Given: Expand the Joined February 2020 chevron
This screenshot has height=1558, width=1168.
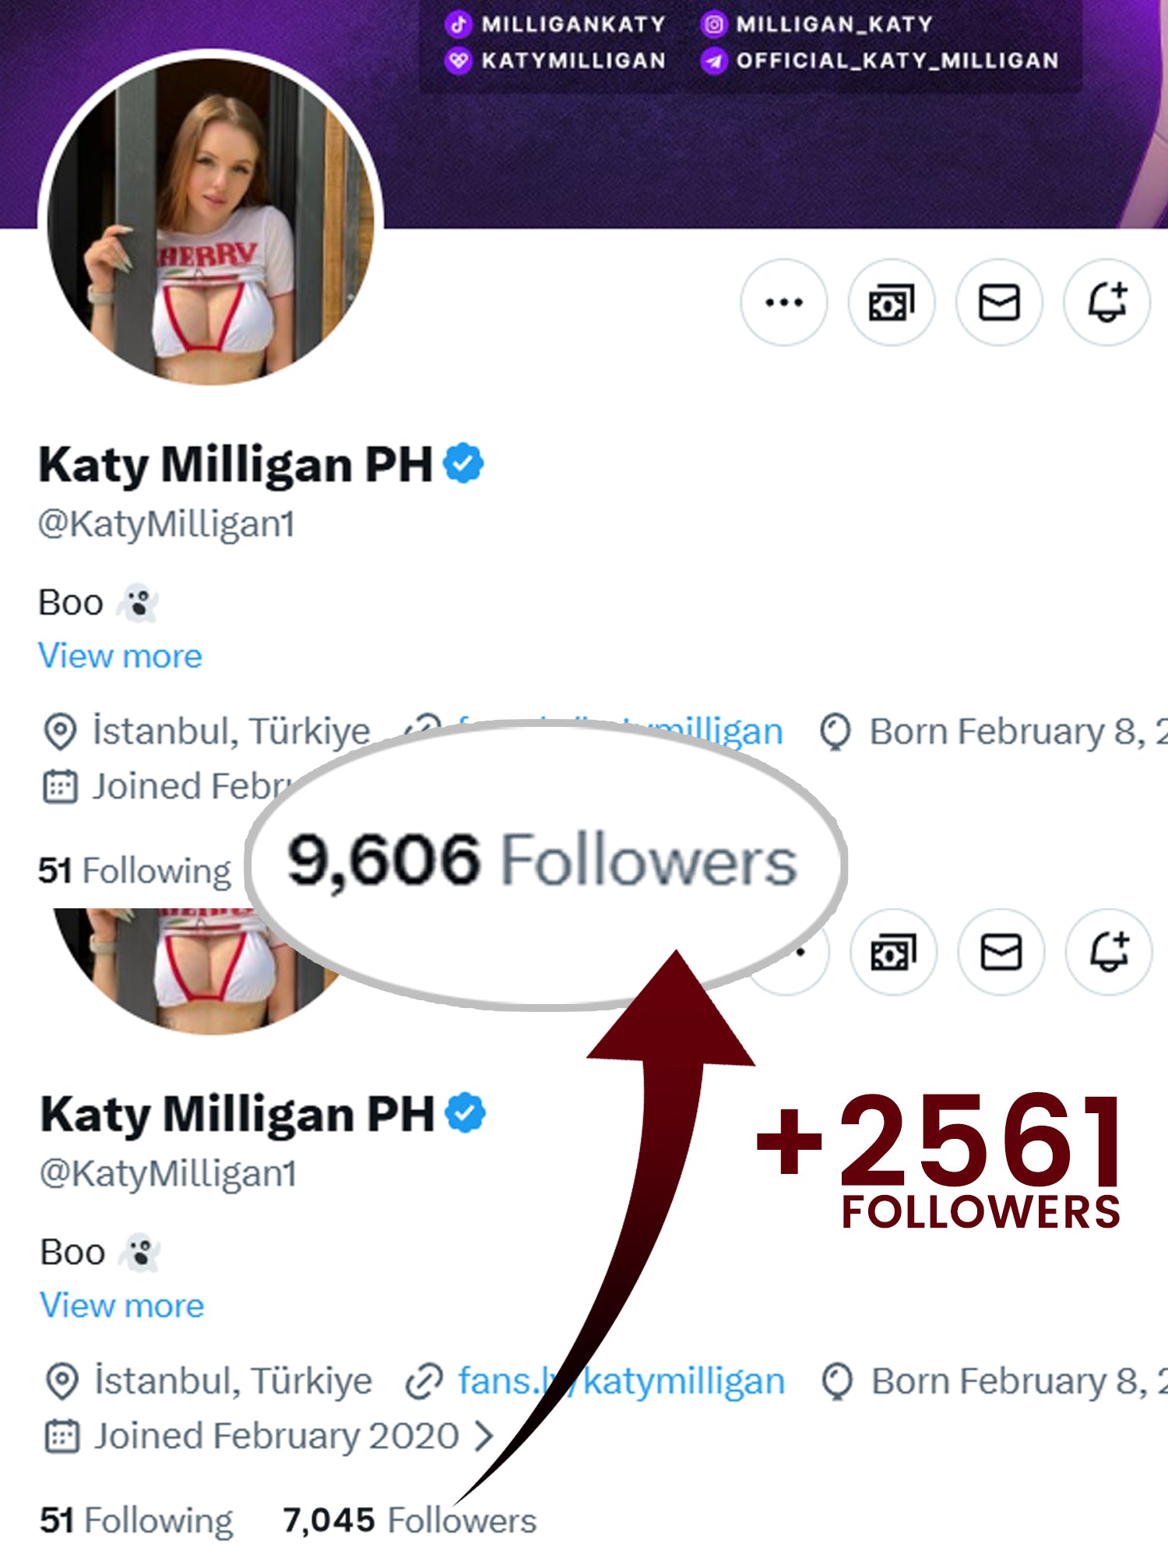Looking at the screenshot, I should point(484,1436).
